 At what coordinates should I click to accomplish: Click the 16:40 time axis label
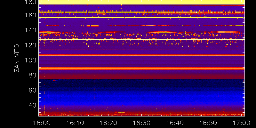coord(175,123)
